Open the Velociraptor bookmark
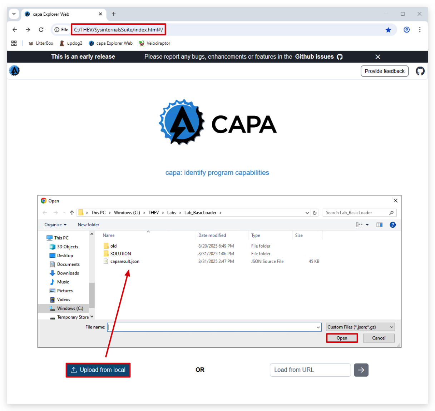 154,43
